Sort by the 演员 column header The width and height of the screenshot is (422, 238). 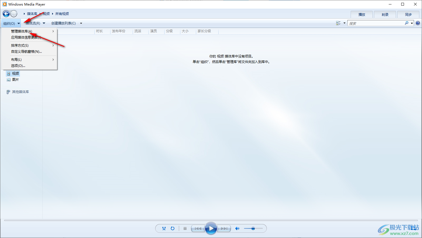click(x=154, y=31)
